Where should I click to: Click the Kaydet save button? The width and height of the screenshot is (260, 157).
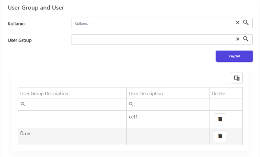click(234, 56)
